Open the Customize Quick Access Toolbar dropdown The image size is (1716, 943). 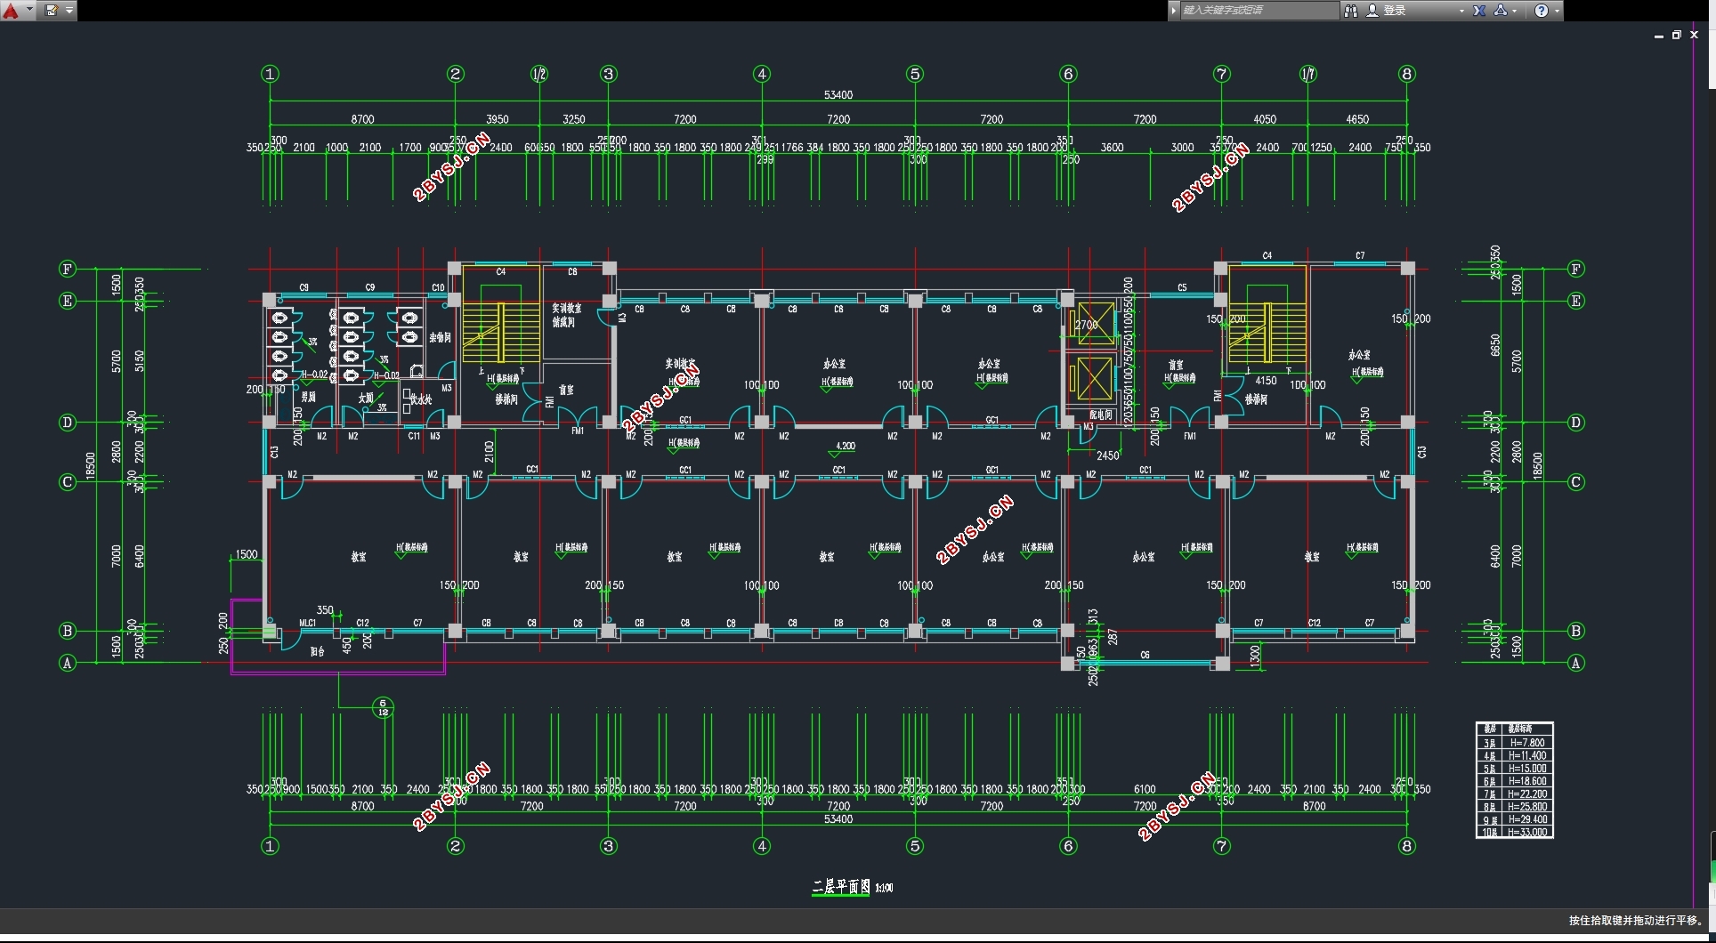[69, 11]
